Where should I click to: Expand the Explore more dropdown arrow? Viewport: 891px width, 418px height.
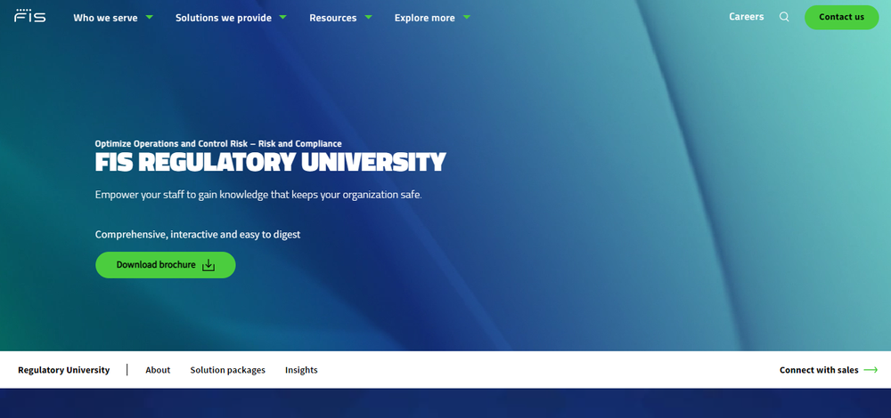tap(467, 18)
